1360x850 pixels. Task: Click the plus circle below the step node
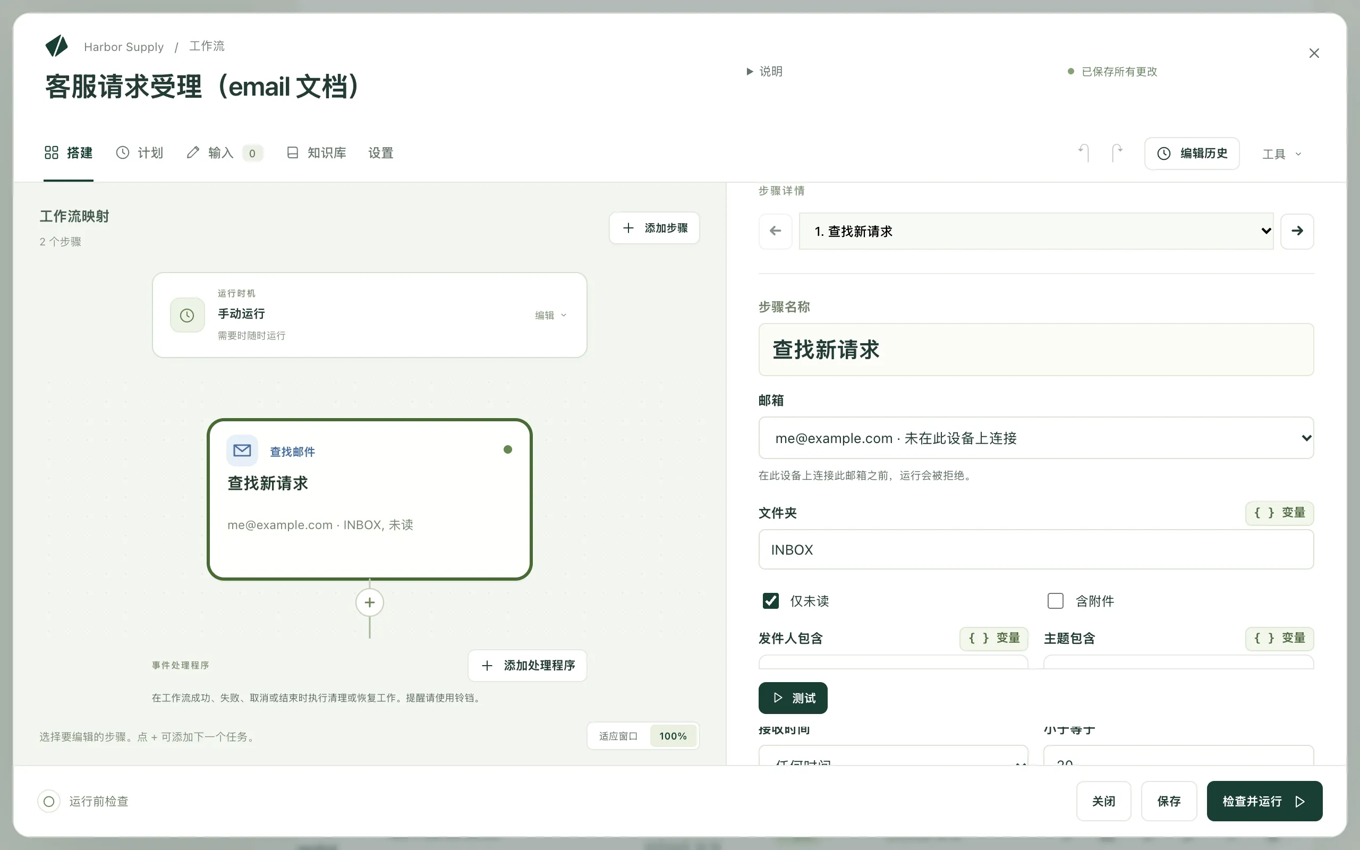[x=369, y=602]
